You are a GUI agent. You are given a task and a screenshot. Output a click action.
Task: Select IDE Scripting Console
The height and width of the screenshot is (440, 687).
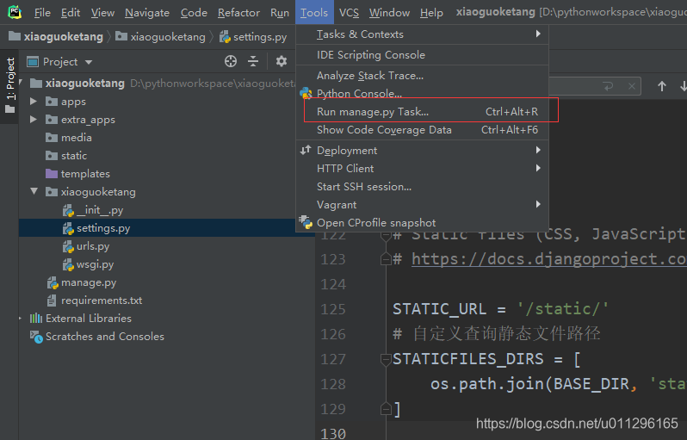click(423, 55)
